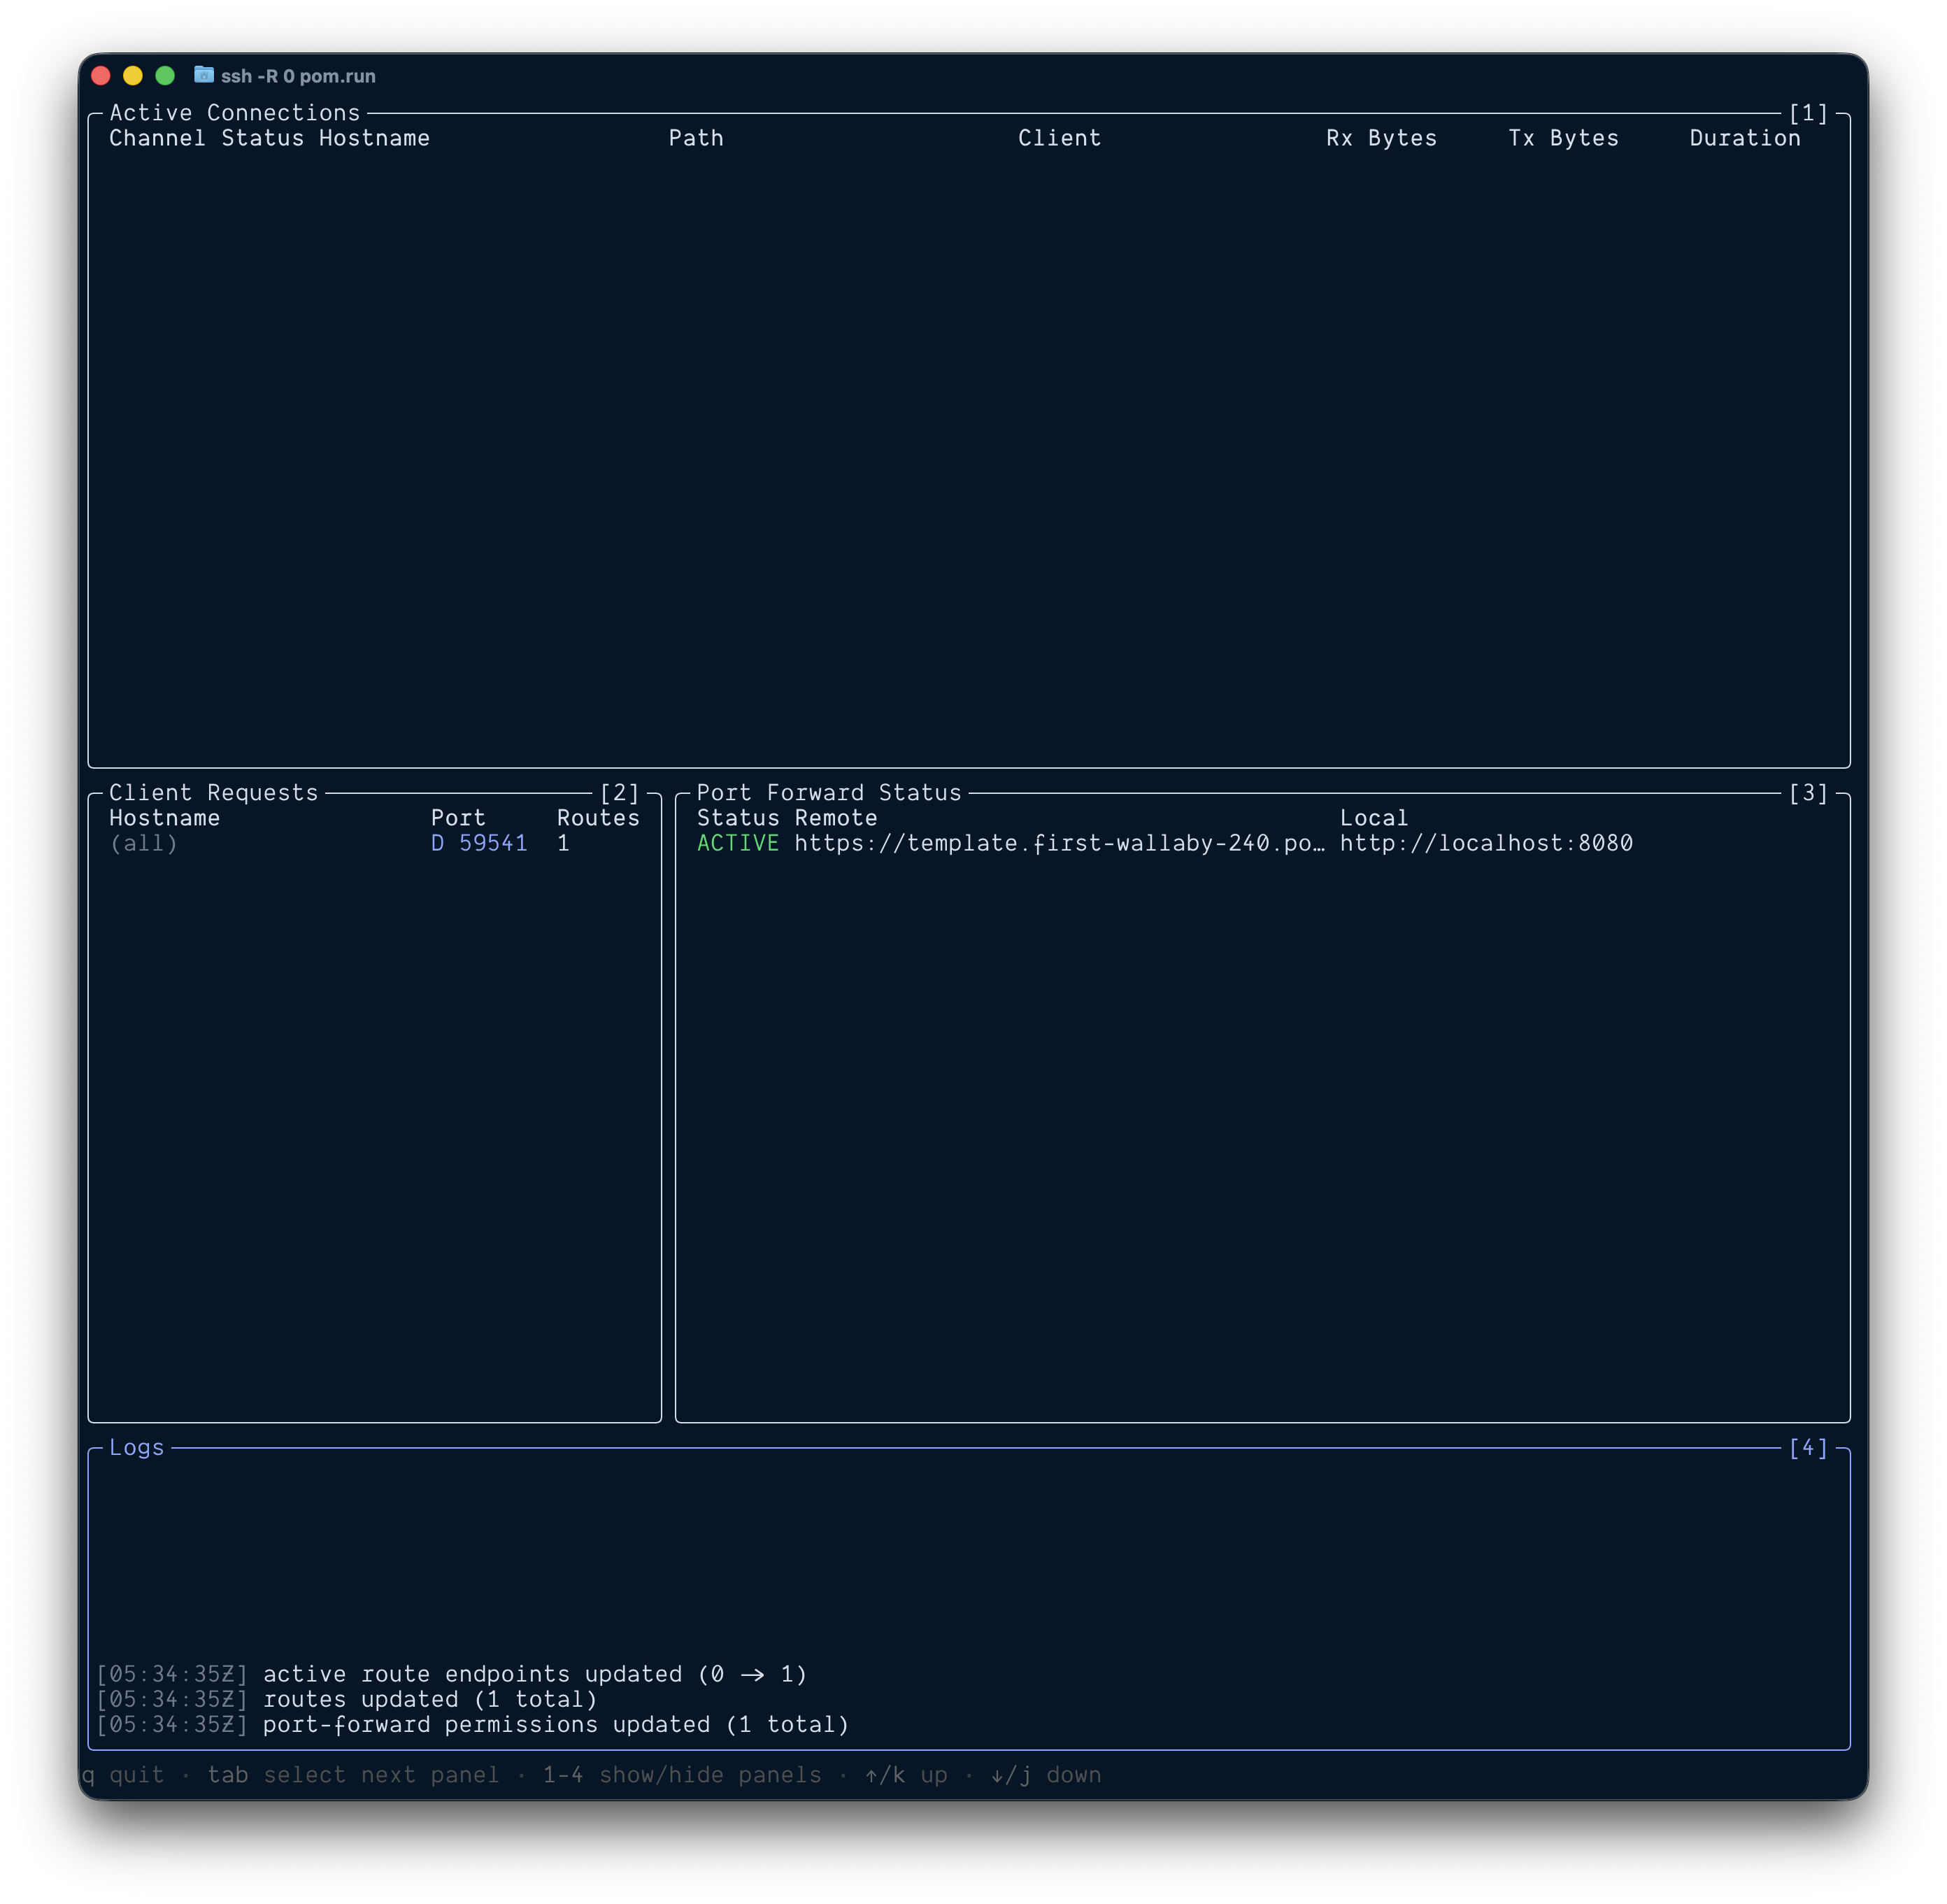
Task: Click the '1-4 show/hide panels' hint
Action: [x=682, y=1775]
